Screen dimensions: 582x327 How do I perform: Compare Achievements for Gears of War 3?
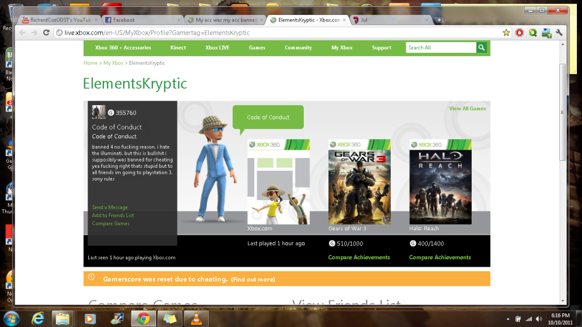359,257
